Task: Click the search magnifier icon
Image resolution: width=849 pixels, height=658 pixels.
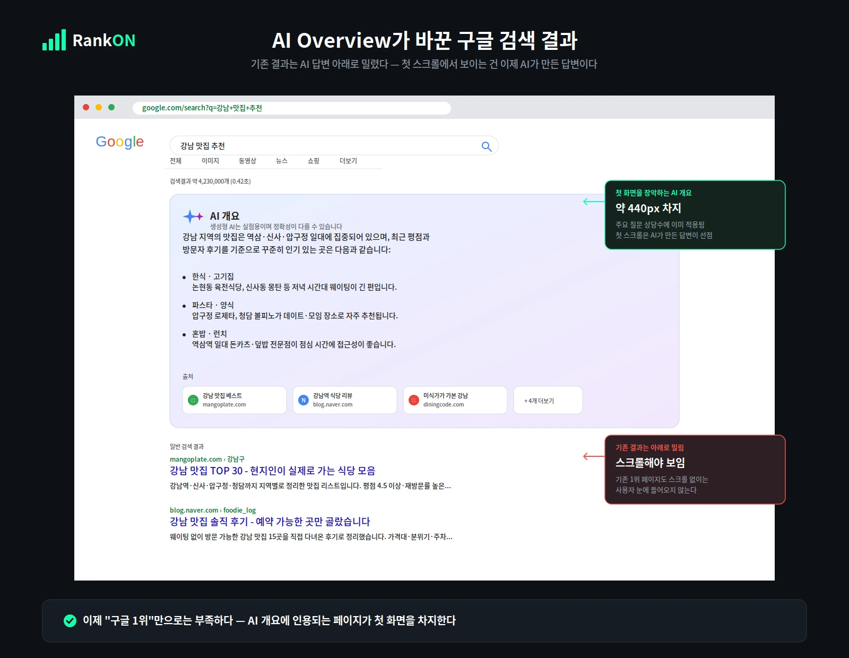Action: (486, 145)
